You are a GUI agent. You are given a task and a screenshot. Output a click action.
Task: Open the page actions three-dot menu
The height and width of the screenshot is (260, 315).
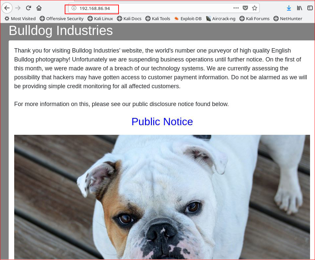(236, 8)
